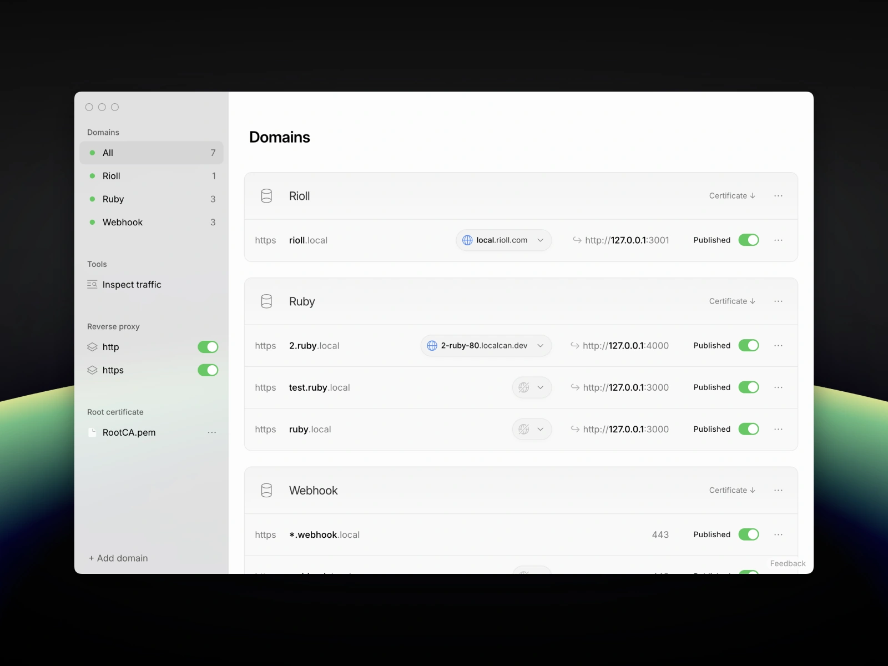The height and width of the screenshot is (666, 888).
Task: Click the 2.ruby.local domain name
Action: tap(314, 346)
